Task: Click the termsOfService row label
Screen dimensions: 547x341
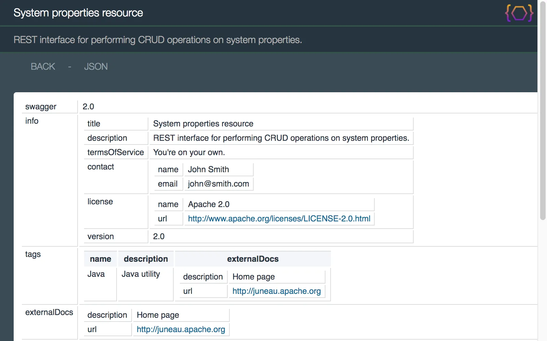Action: click(116, 152)
